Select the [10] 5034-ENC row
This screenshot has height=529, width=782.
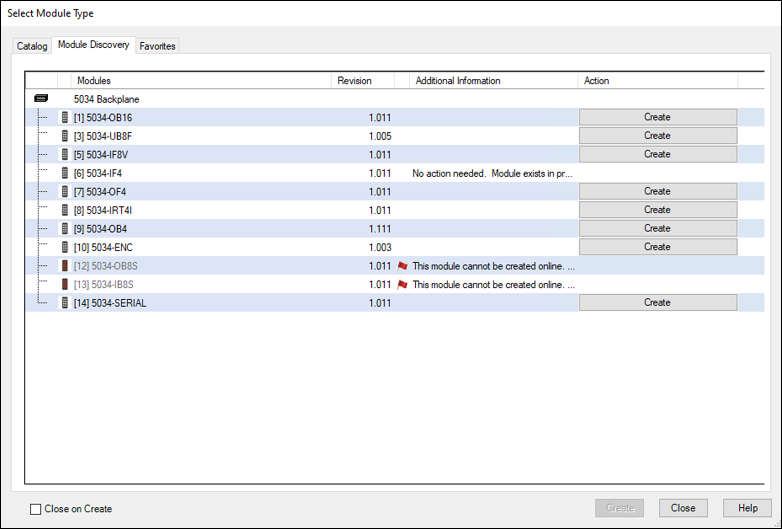point(395,247)
